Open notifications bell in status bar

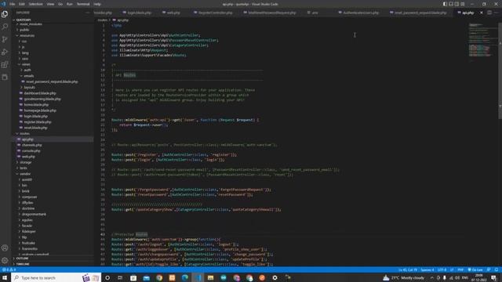coord(497,269)
